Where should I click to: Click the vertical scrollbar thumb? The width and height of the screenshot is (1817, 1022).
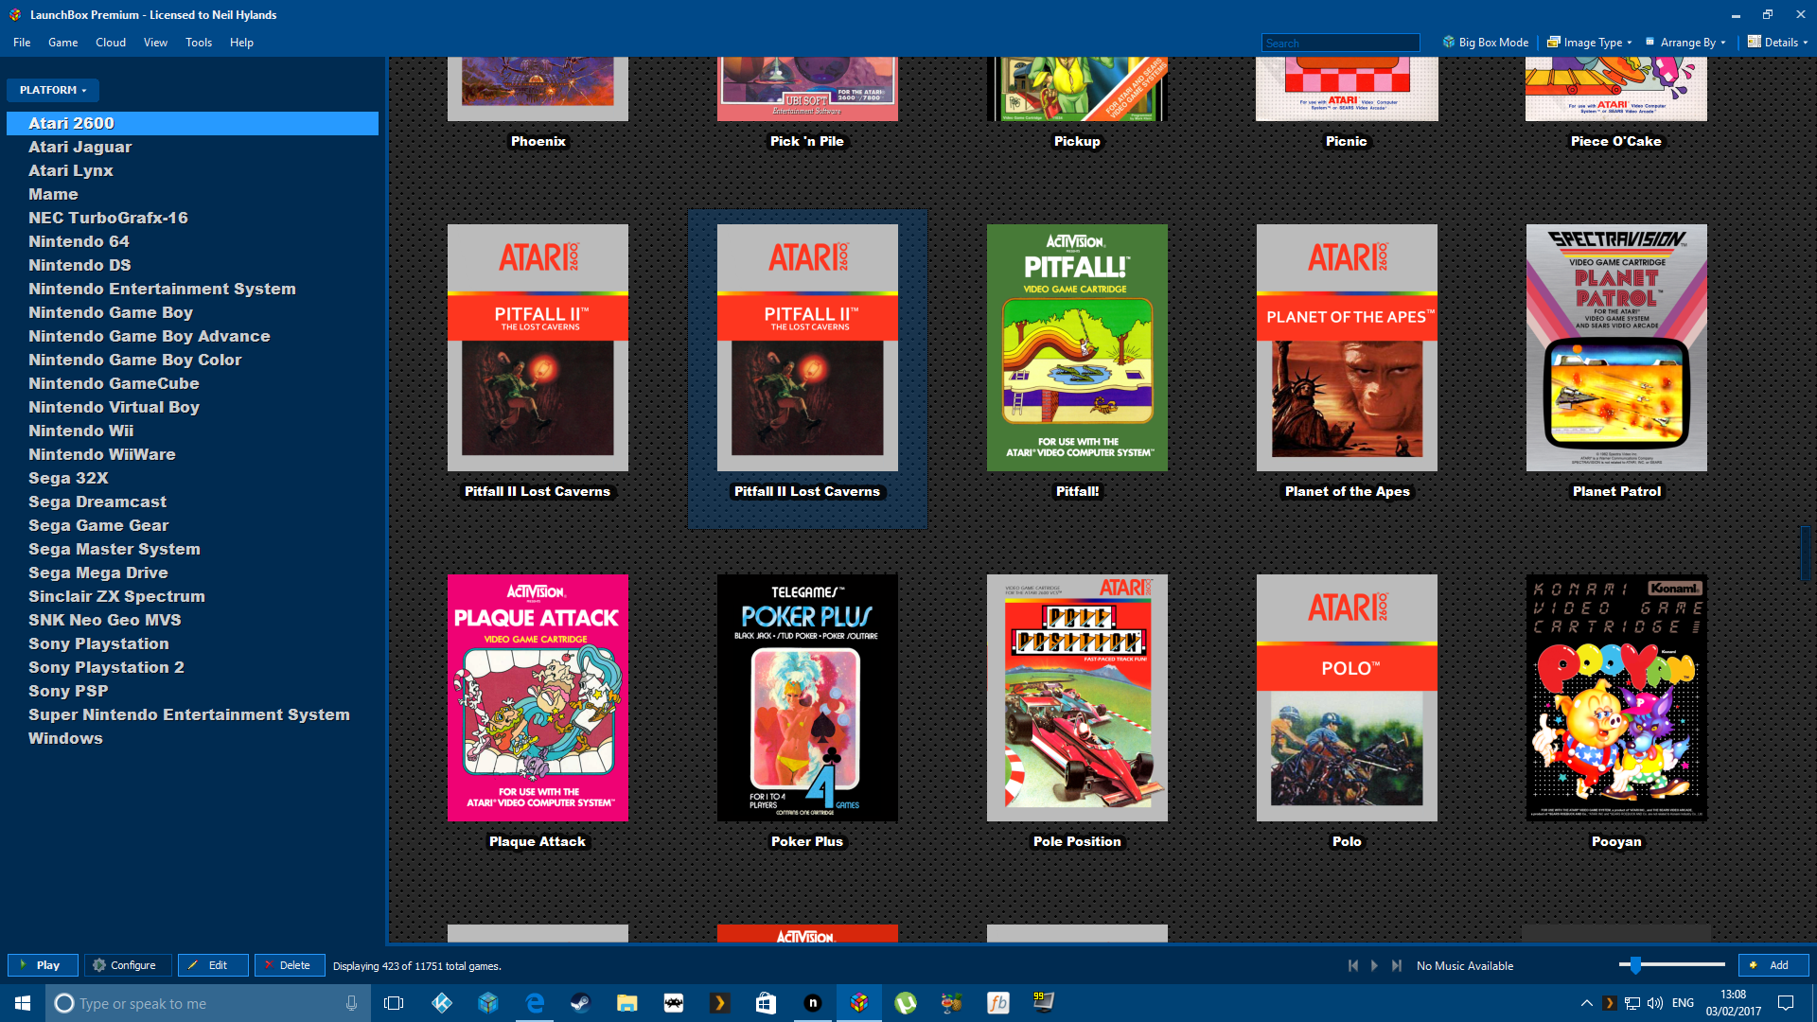[1806, 554]
